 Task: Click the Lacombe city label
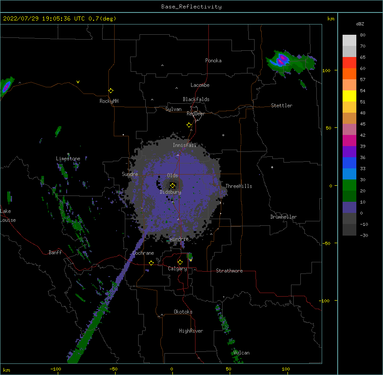click(x=200, y=85)
